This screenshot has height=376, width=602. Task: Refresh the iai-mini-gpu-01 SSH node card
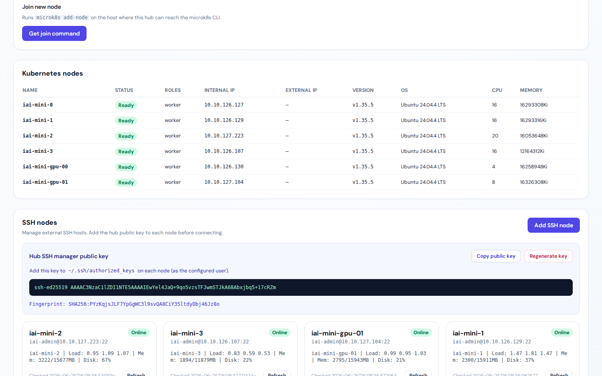point(418,373)
